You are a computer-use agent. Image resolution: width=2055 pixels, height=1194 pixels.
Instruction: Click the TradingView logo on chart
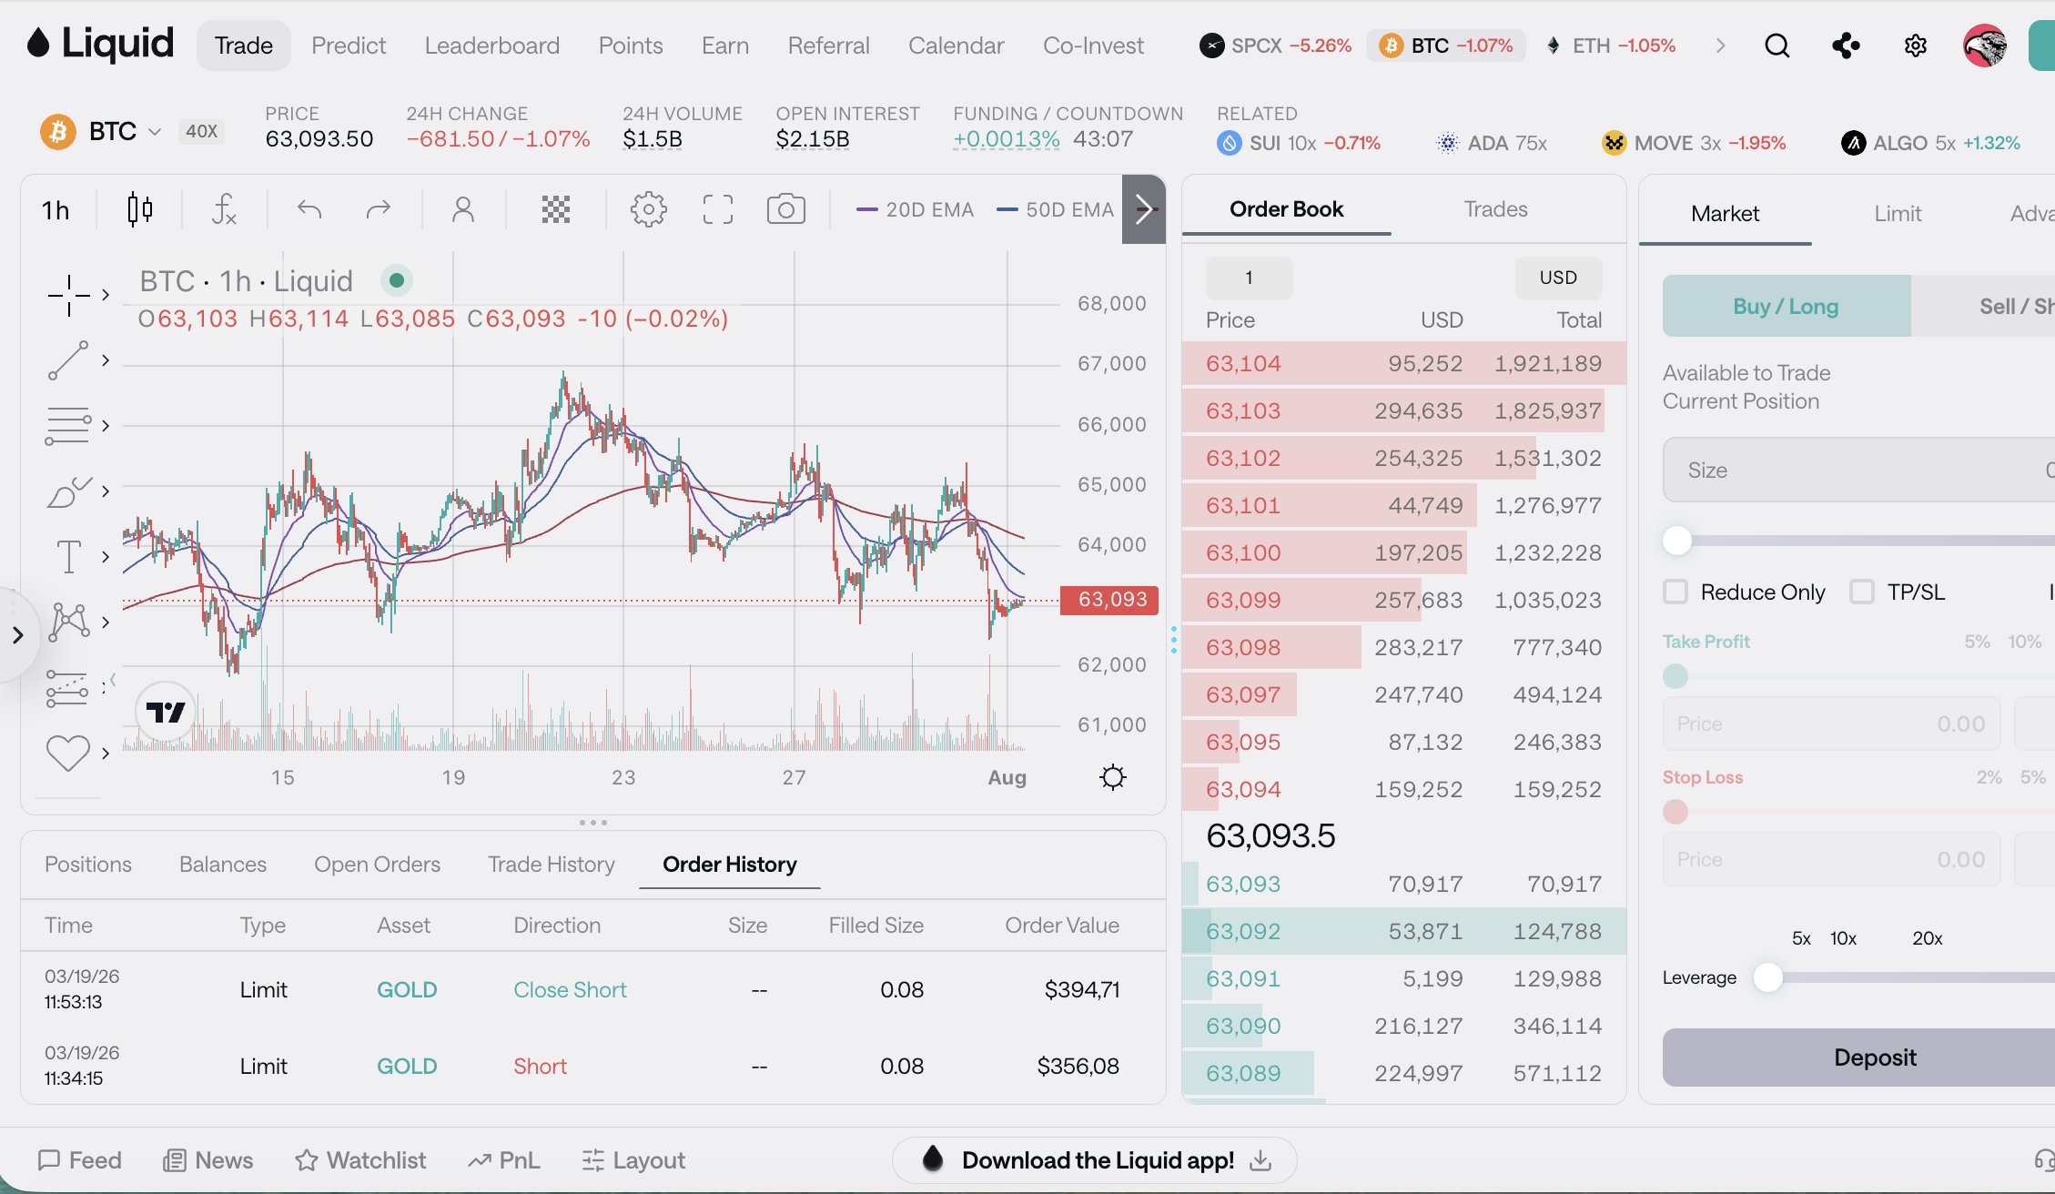coord(166,712)
